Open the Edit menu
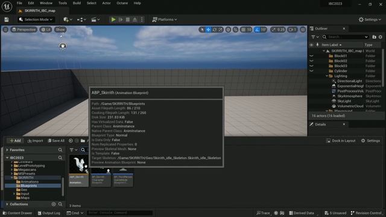386x217 pixels. coord(31,3)
